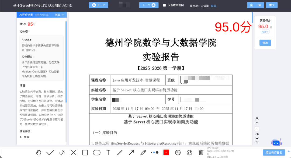This screenshot has height=158, width=291.
Task: Click the 重交 resubmit button
Action: pyautogui.click(x=272, y=5)
